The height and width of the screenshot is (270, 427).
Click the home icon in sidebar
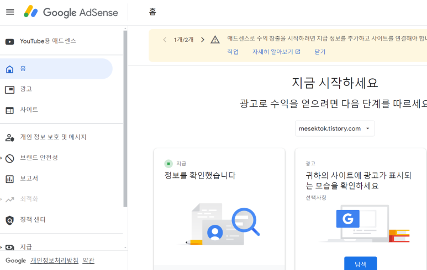click(10, 69)
